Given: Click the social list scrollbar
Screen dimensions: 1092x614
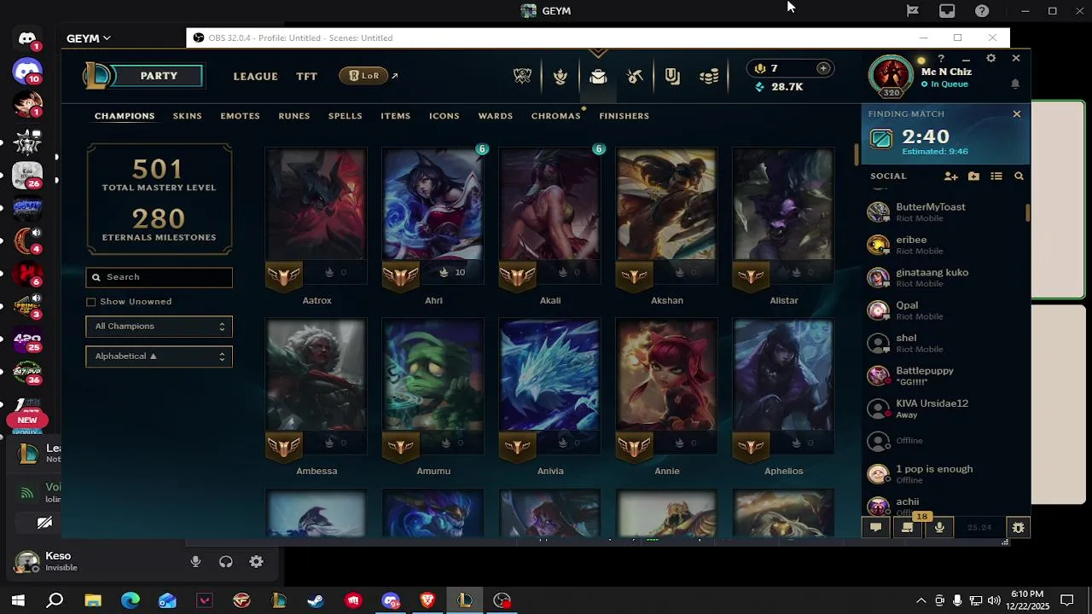Looking at the screenshot, I should 1028,213.
